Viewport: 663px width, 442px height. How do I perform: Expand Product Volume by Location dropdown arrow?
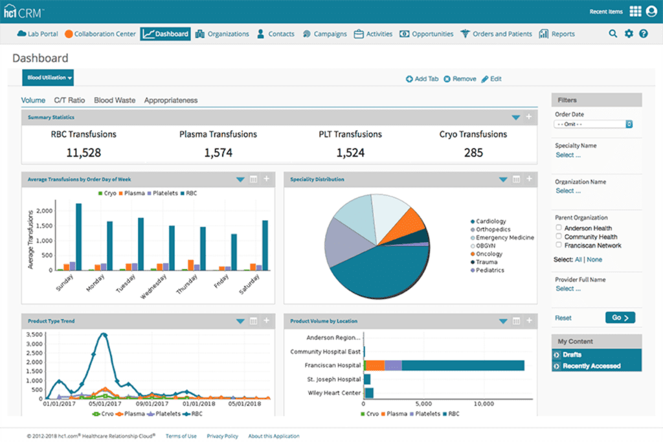(502, 321)
